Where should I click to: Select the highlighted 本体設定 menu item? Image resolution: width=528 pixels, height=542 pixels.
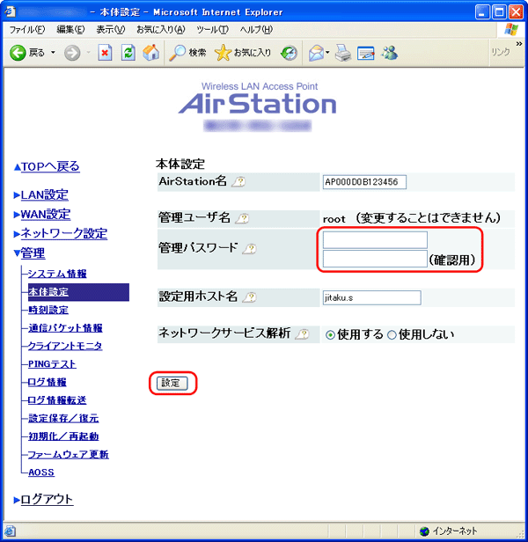(x=78, y=292)
